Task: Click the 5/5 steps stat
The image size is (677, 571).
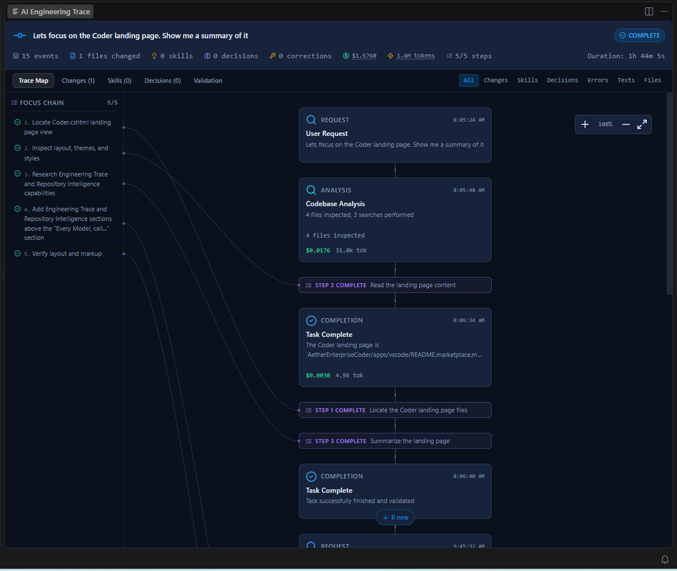Action: point(469,56)
